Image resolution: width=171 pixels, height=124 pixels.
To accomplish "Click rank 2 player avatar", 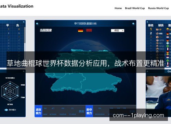I will [x=157, y=33].
